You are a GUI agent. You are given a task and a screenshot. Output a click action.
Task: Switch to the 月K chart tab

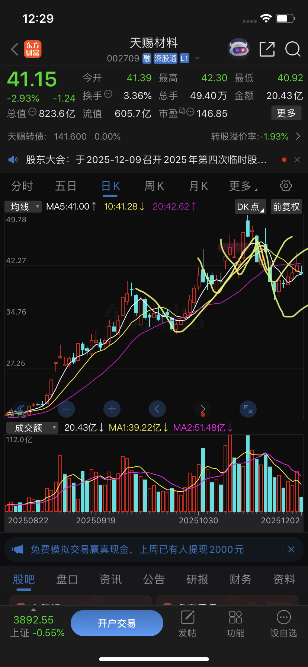pyautogui.click(x=198, y=186)
